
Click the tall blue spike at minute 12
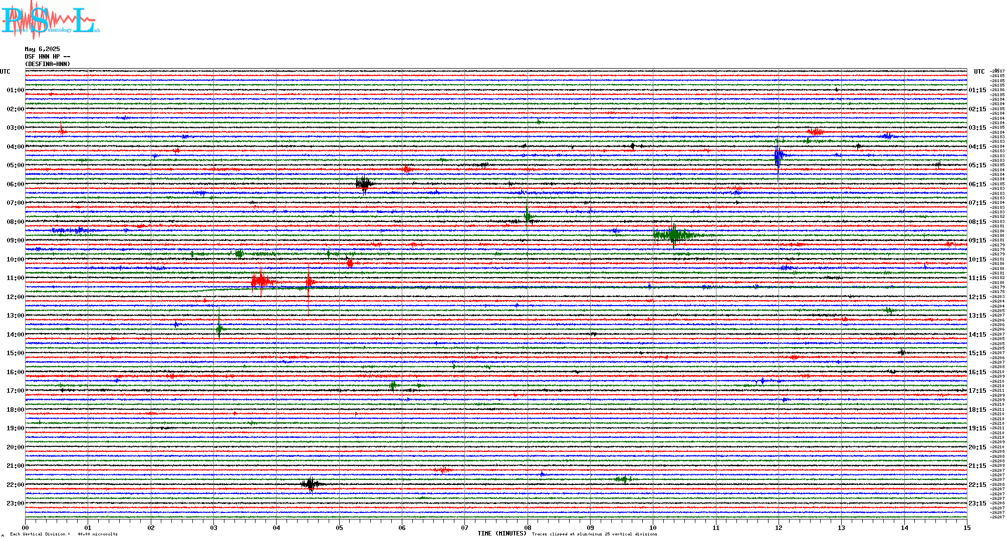click(x=778, y=156)
